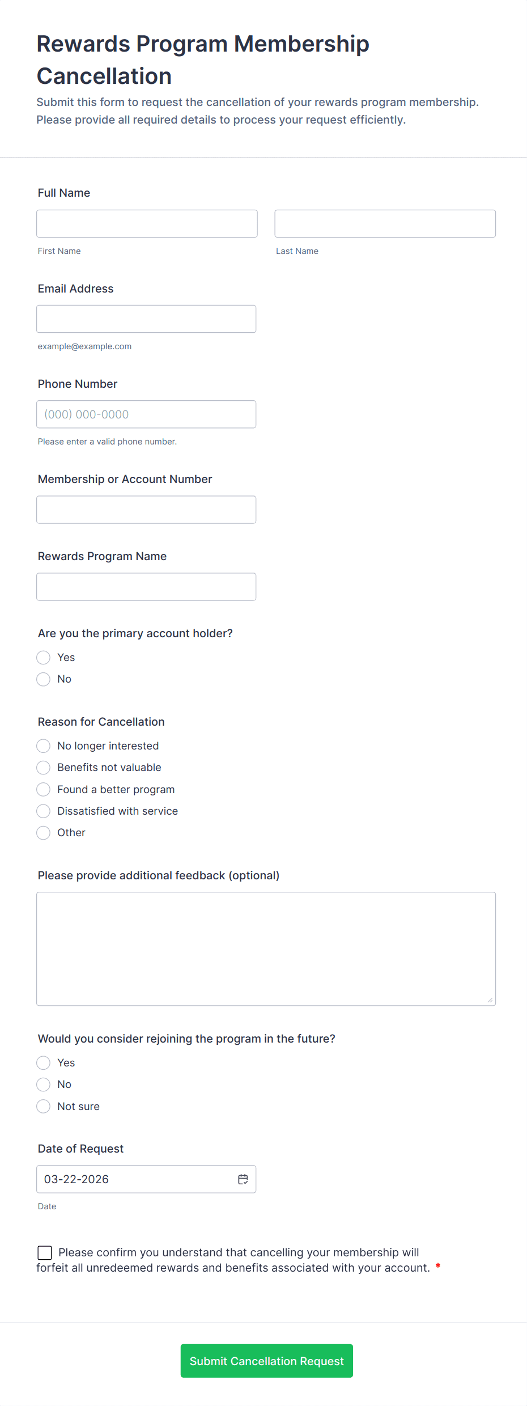Select No for rejoining the program
This screenshot has height=1406, width=527.
(x=44, y=1085)
